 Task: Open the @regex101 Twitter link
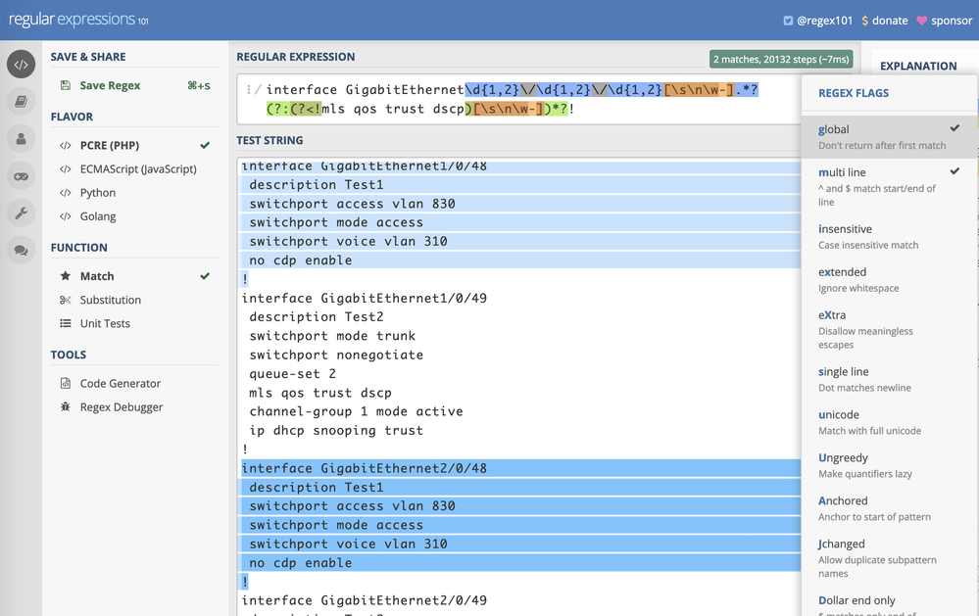817,21
